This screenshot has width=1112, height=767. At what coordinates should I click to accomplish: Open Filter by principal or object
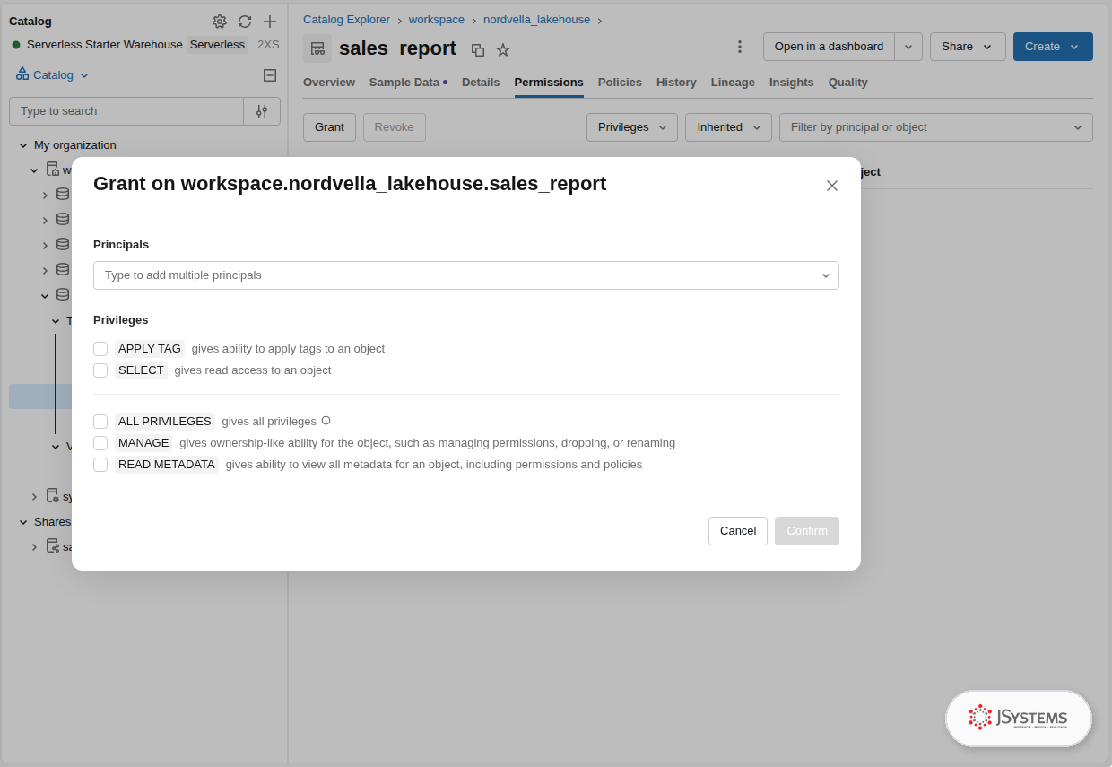coord(936,127)
